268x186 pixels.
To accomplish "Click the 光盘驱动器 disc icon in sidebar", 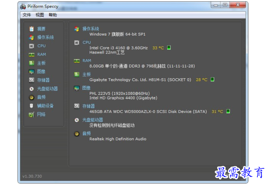I will pos(32,89).
